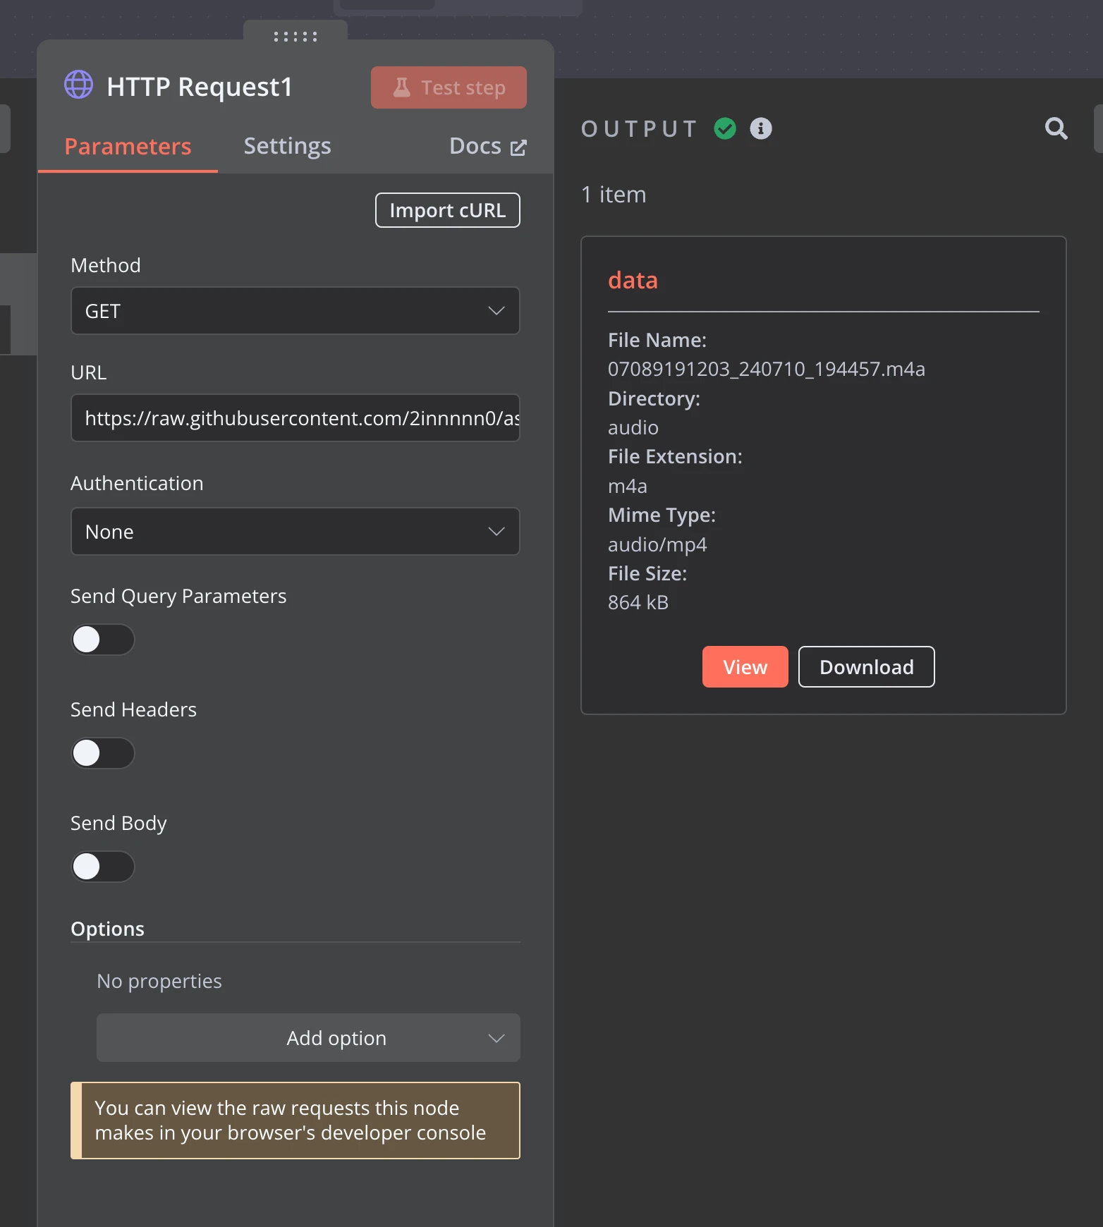Turn on the Send Body switch

pos(103,867)
